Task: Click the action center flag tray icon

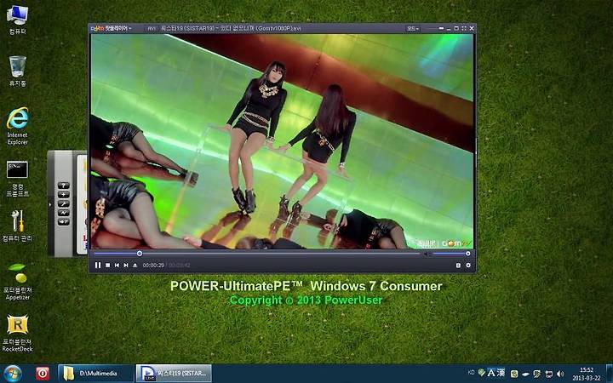Action: (x=537, y=374)
